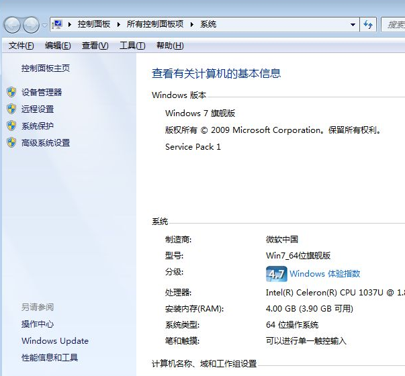Open the 帮助(H) menu
The image size is (405, 376).
[170, 46]
